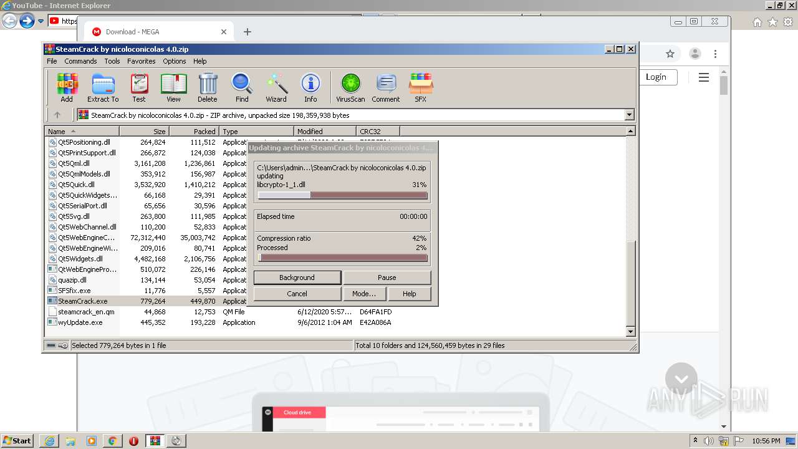The image size is (798, 449).
Task: Click the Login button on MEGA page
Action: 656,77
